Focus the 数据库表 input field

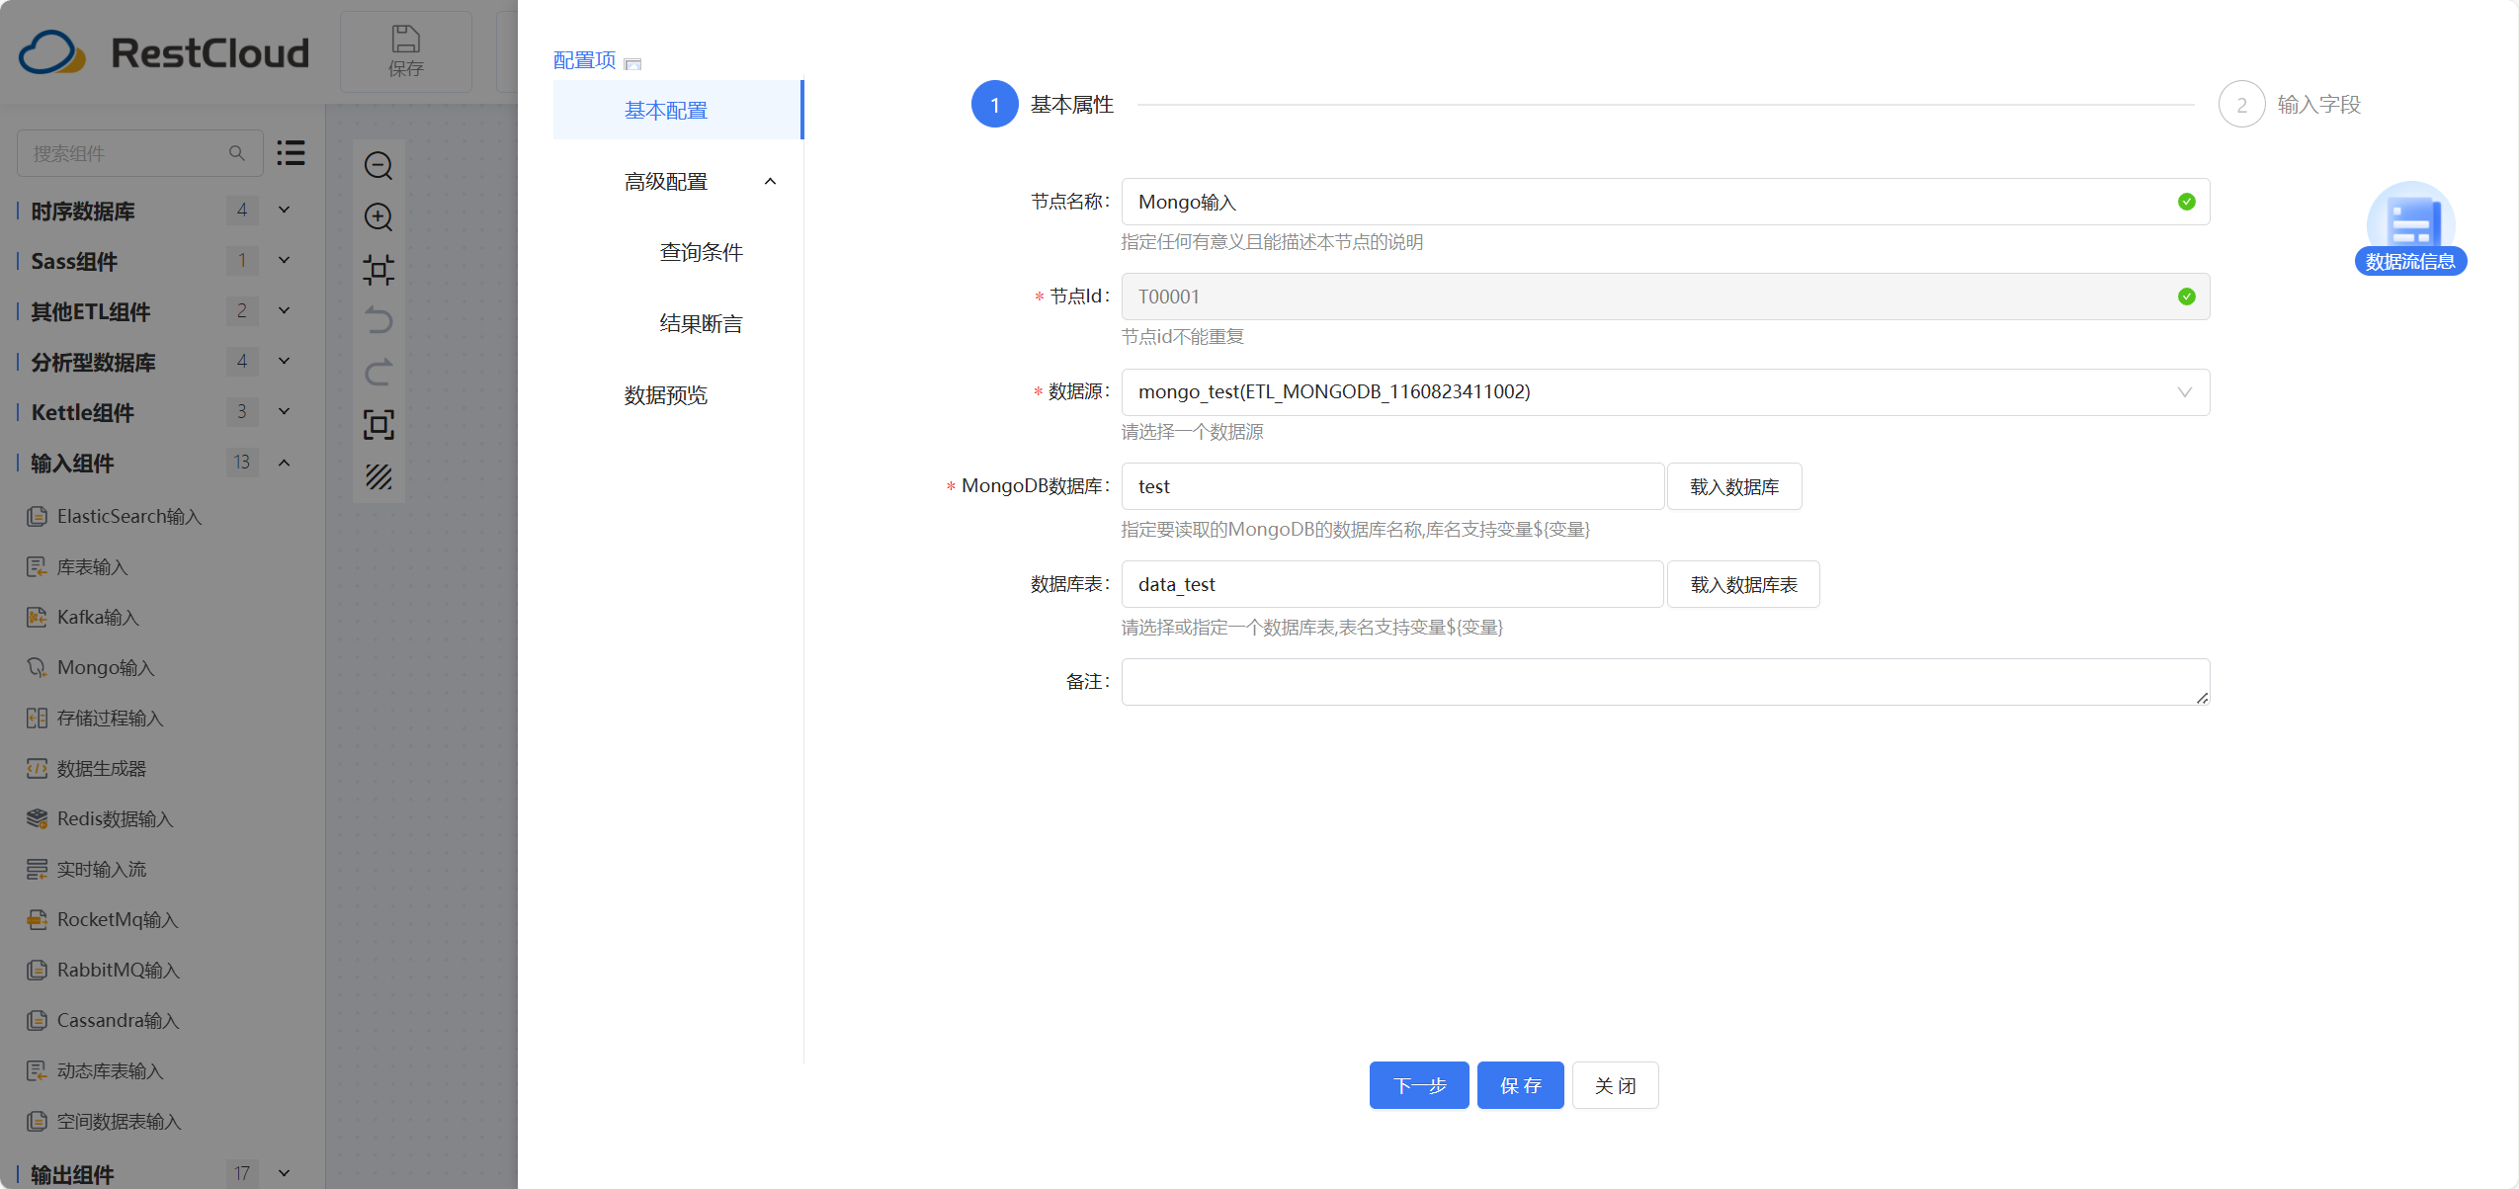click(x=1392, y=584)
